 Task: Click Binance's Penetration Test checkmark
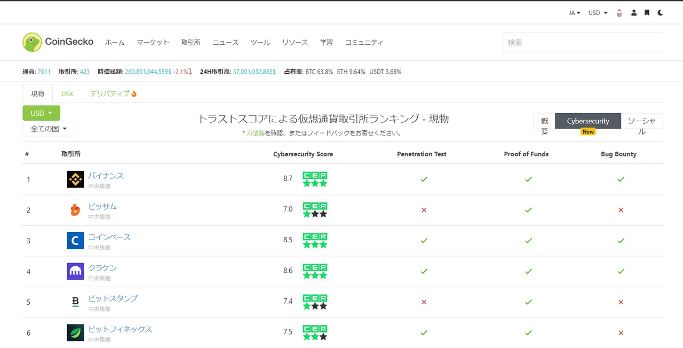click(424, 179)
